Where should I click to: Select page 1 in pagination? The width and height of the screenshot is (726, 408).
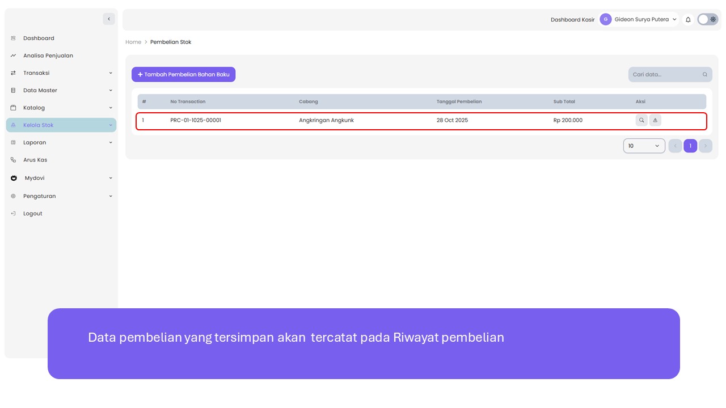pos(690,146)
